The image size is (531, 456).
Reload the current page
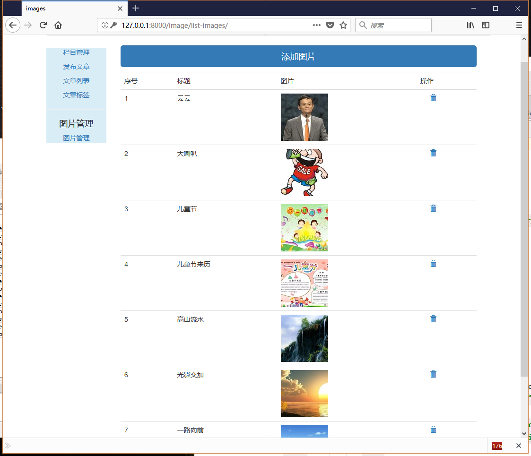pos(43,25)
